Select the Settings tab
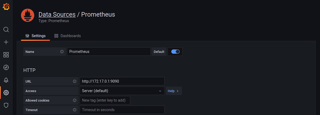 [35, 36]
